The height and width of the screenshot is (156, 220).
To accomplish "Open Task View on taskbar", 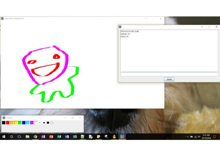I will click(x=19, y=137).
